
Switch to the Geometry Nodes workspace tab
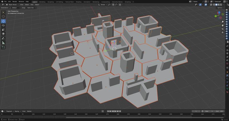(117, 2)
